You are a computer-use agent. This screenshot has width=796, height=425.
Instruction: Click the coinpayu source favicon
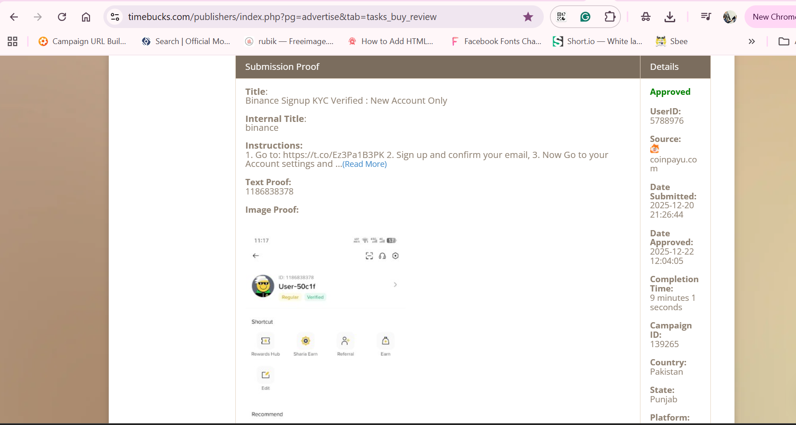(x=654, y=149)
